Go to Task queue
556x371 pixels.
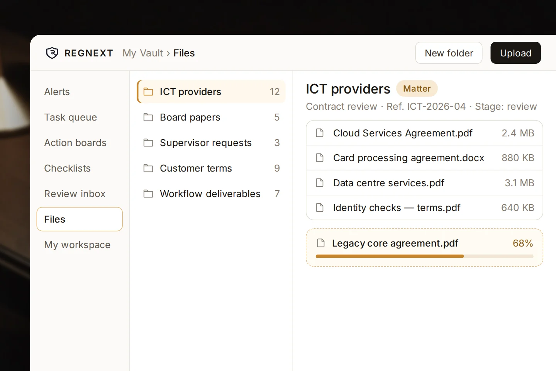tap(80, 117)
